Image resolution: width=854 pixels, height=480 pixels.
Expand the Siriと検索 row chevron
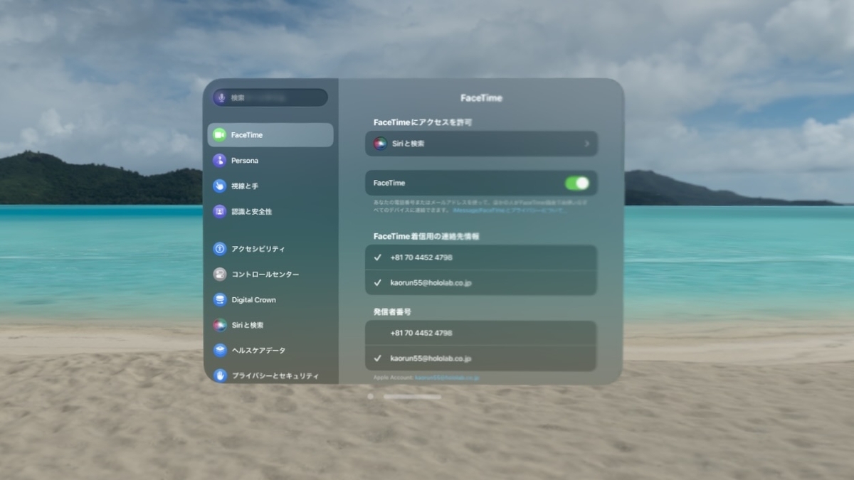(x=587, y=144)
